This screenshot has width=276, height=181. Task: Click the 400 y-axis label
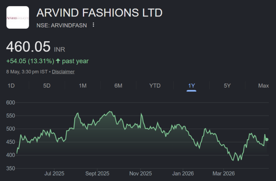(x=10, y=155)
